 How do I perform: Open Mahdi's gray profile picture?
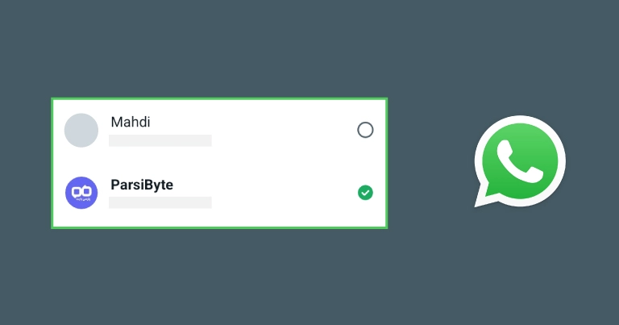point(81,130)
